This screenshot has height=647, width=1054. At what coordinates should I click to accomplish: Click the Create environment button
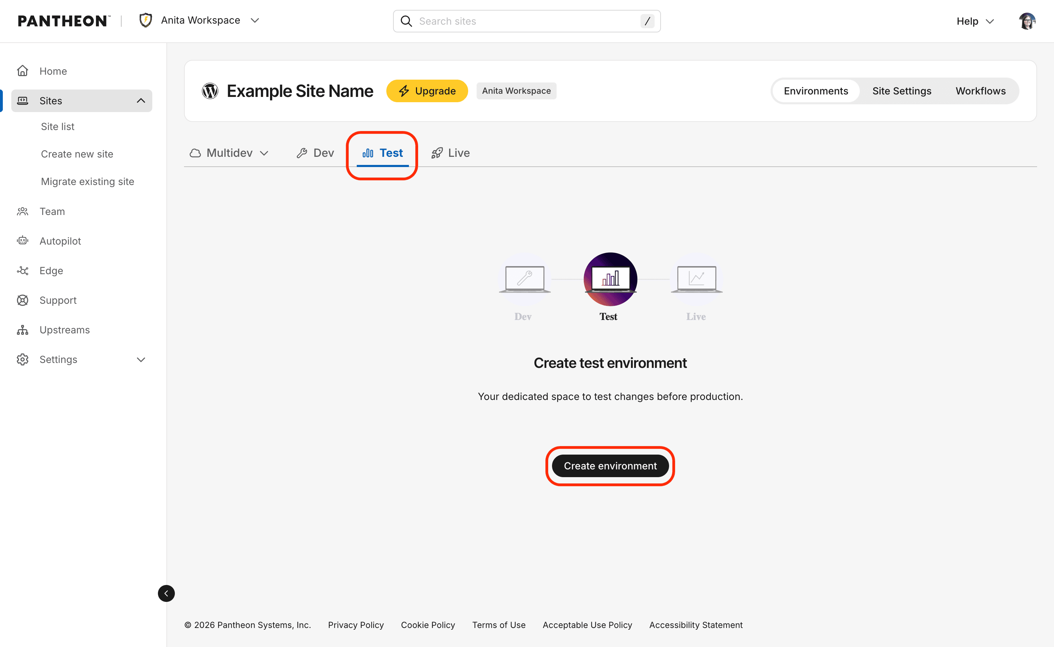[x=610, y=466]
